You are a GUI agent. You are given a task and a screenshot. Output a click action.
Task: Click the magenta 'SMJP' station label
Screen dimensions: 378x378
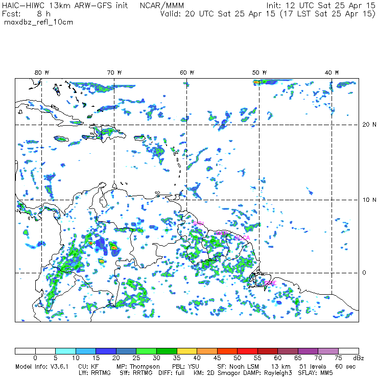pyautogui.click(x=221, y=233)
